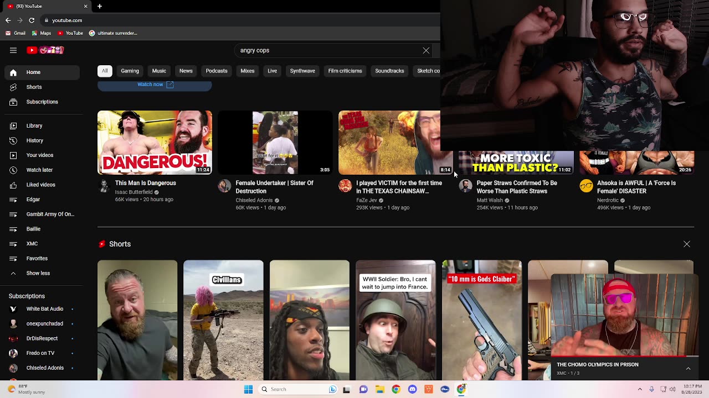Click the 'Ahsoka is AWFUL' video title
Image resolution: width=709 pixels, height=398 pixels.
[636, 187]
